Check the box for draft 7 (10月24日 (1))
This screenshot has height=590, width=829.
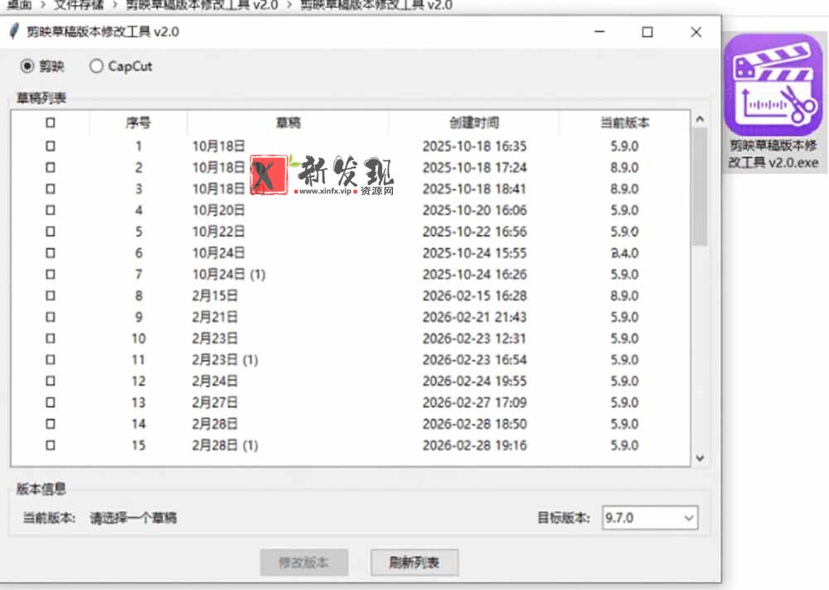pyautogui.click(x=51, y=274)
